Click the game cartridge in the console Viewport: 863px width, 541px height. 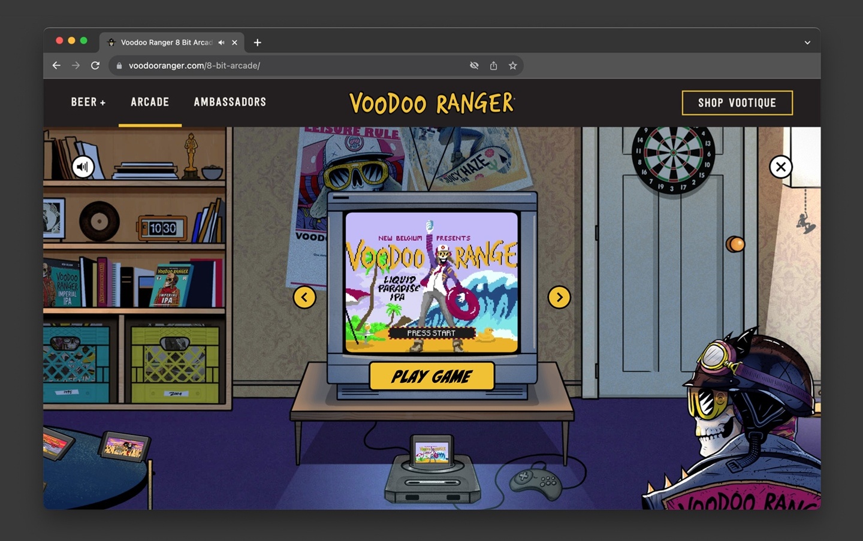tap(432, 451)
